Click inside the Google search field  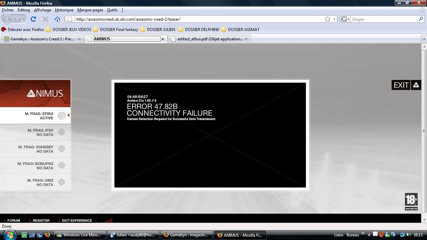click(x=384, y=19)
